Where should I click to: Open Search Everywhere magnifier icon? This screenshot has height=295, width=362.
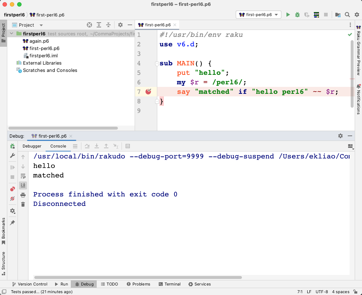(347, 15)
